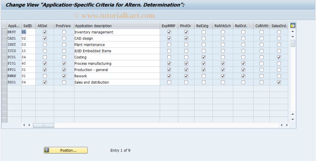Viewport: 317px width, 161px height.
Task: Open the table column settings icon
Action: coord(292,25)
